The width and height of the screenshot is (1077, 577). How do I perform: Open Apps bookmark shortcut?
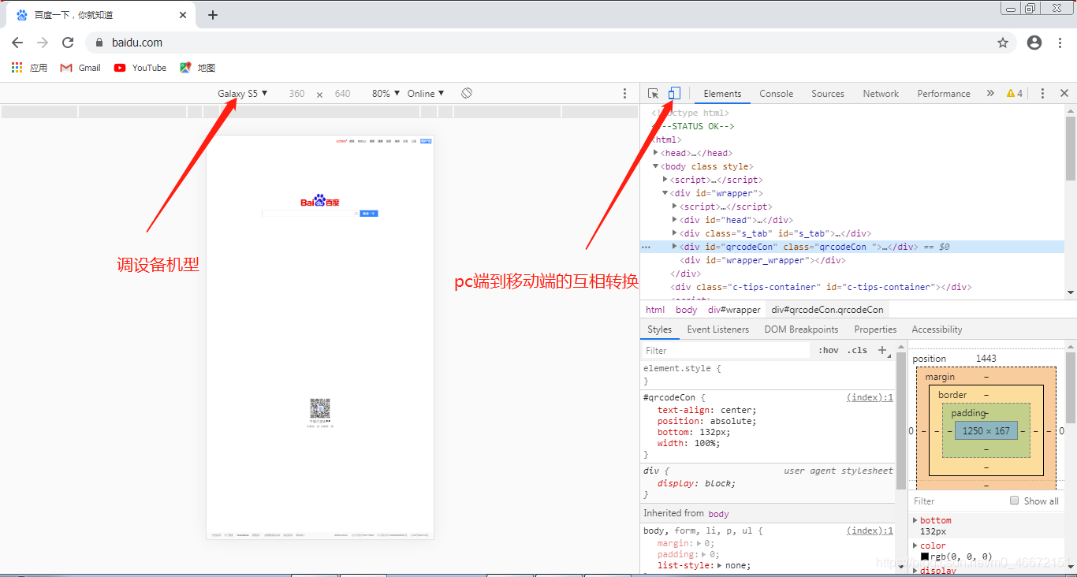pos(30,68)
